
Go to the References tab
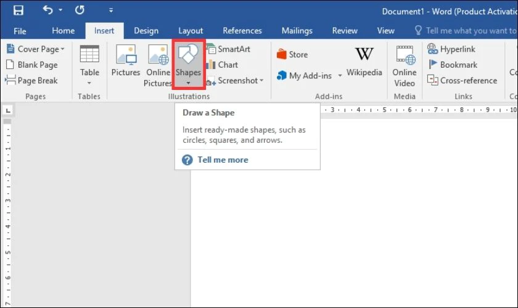(242, 31)
